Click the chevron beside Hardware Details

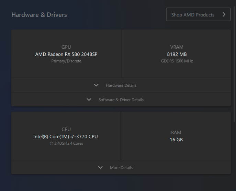(96, 85)
